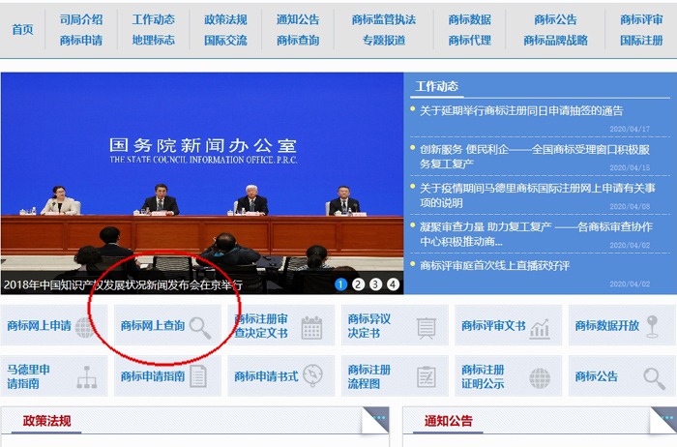Click the press conference banner image
The width and height of the screenshot is (677, 447).
pyautogui.click(x=202, y=184)
